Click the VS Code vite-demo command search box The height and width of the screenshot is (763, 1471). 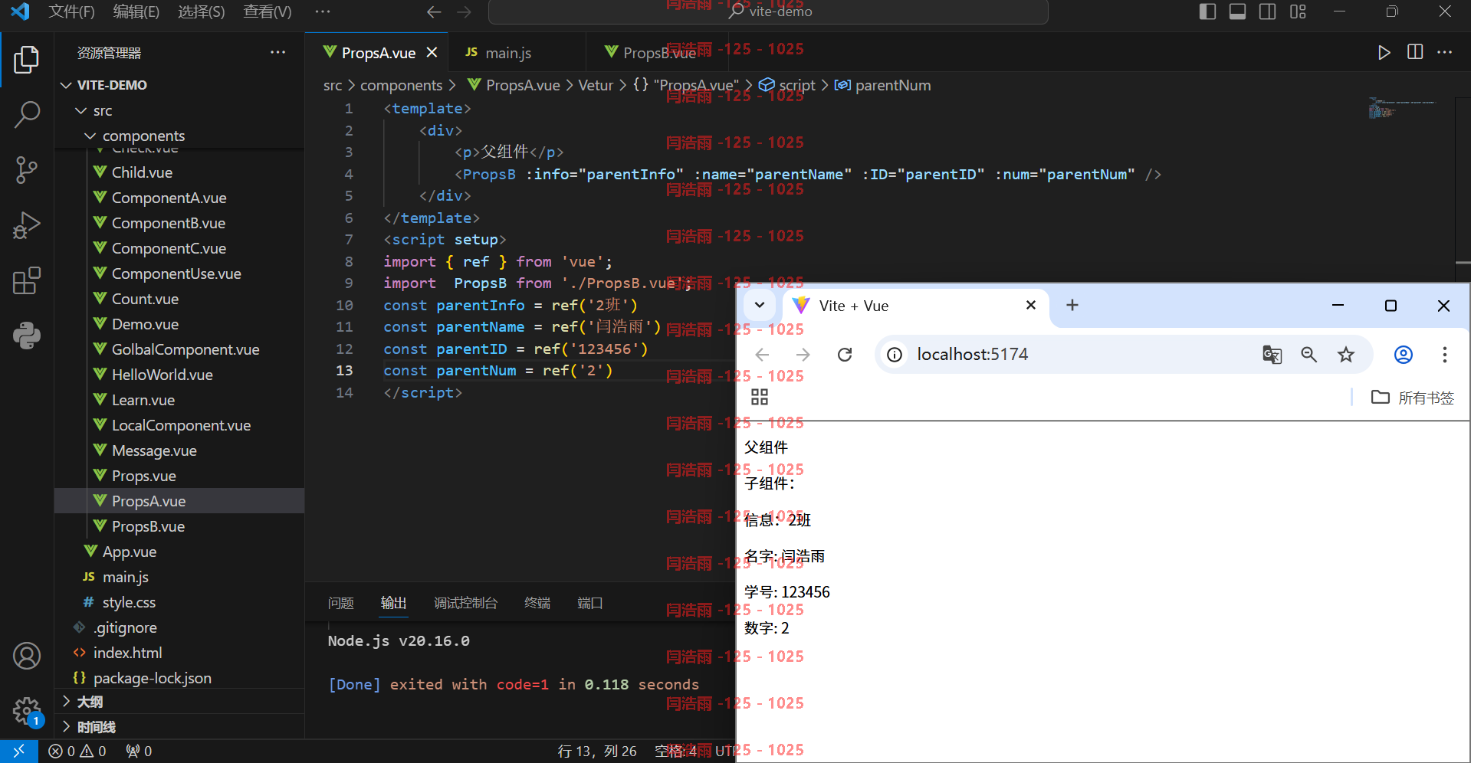tap(768, 12)
